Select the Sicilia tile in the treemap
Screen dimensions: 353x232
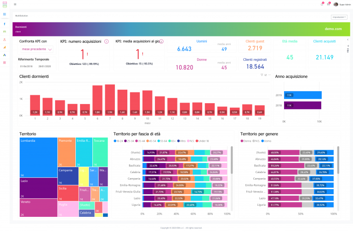click(68, 193)
